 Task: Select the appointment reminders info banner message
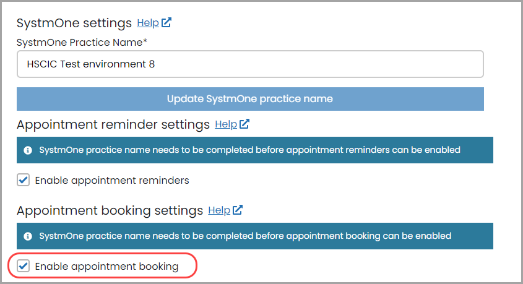[x=250, y=150]
